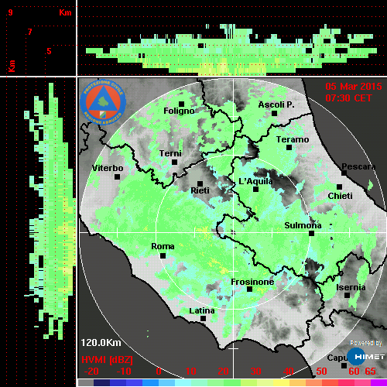
Task: Click the Roma city marker square
Action: coord(163,256)
